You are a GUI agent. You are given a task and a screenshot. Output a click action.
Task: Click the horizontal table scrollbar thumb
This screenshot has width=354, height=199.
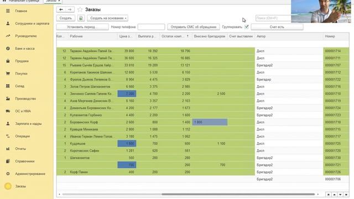pyautogui.click(x=238, y=194)
